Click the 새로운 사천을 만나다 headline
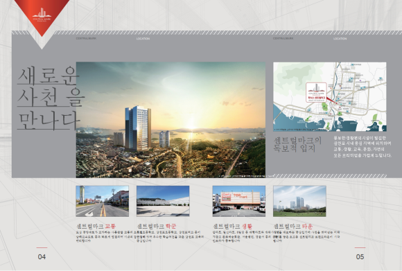 click(50, 98)
